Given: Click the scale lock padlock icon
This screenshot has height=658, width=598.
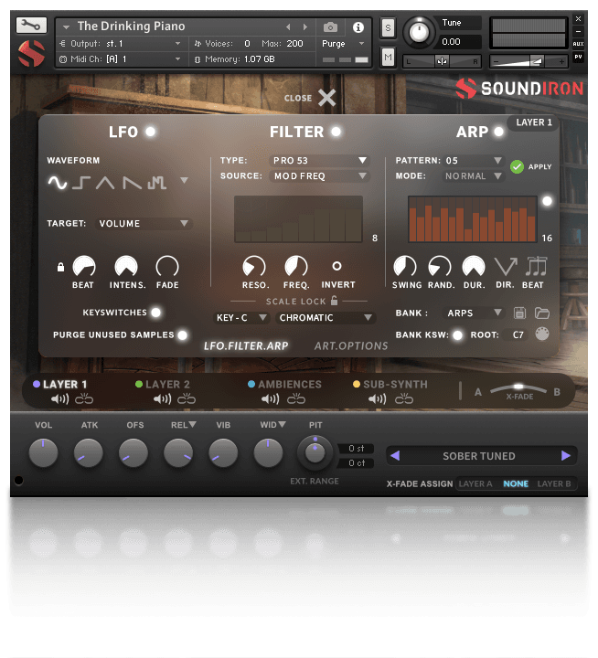Looking at the screenshot, I should [x=334, y=300].
